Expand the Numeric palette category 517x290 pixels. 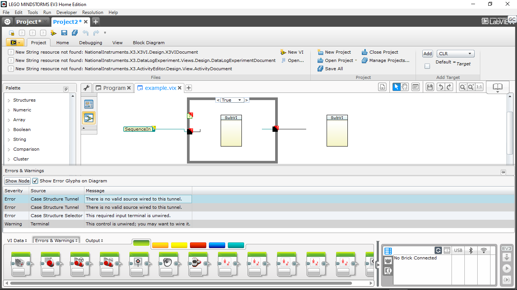click(x=9, y=110)
